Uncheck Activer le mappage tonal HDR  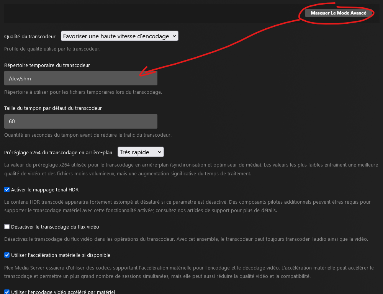[x=7, y=189]
